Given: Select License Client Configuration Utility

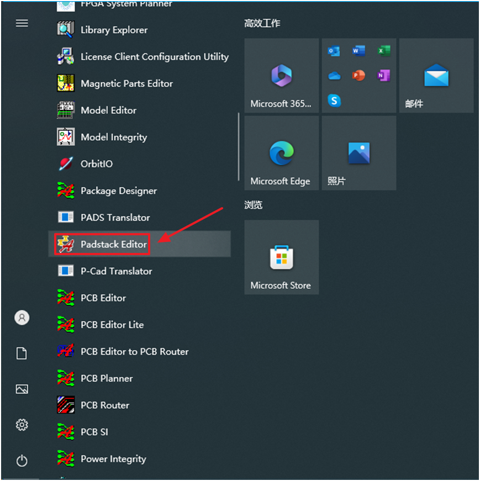Looking at the screenshot, I should click(154, 57).
